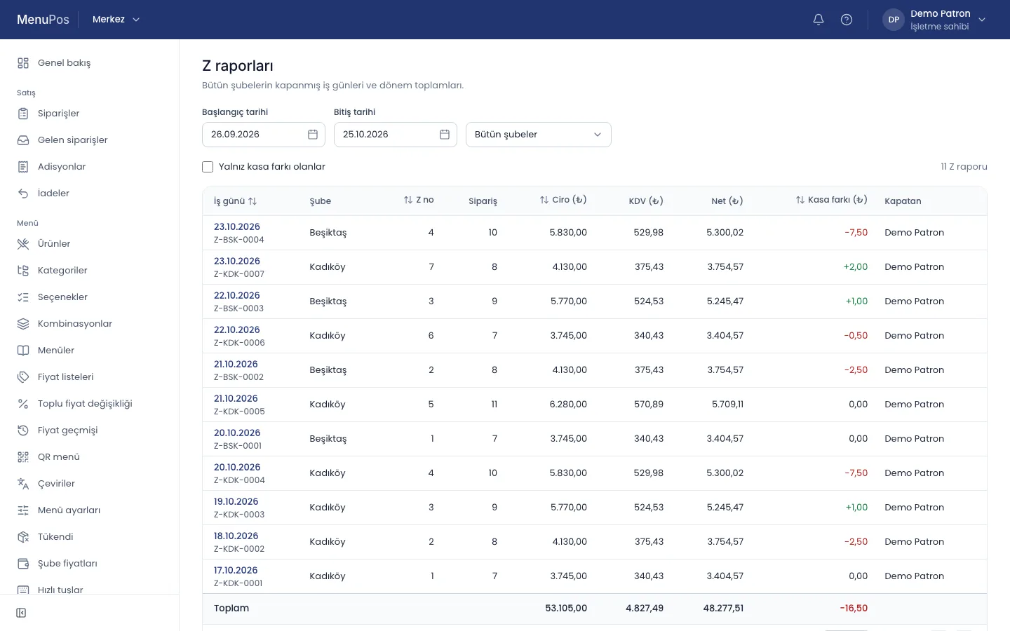Open Z report Z-BSK-0004 dated 23.10.2026
Screen dimensions: 1010x631
[x=237, y=227]
